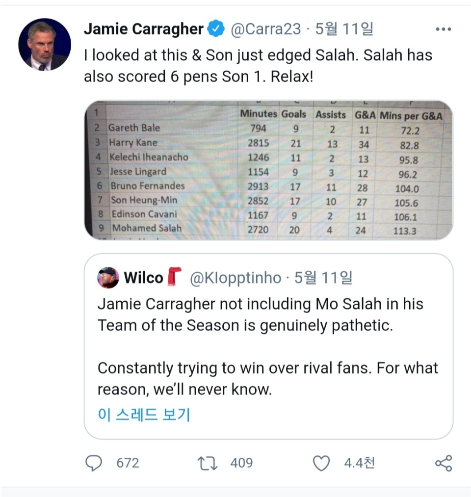471x497 pixels.
Task: Click the 4.4천 likes count
Action: pos(360,463)
